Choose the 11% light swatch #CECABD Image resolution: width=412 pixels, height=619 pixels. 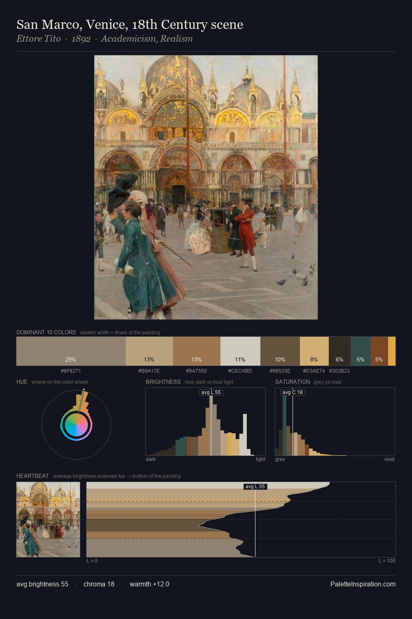pyautogui.click(x=240, y=351)
